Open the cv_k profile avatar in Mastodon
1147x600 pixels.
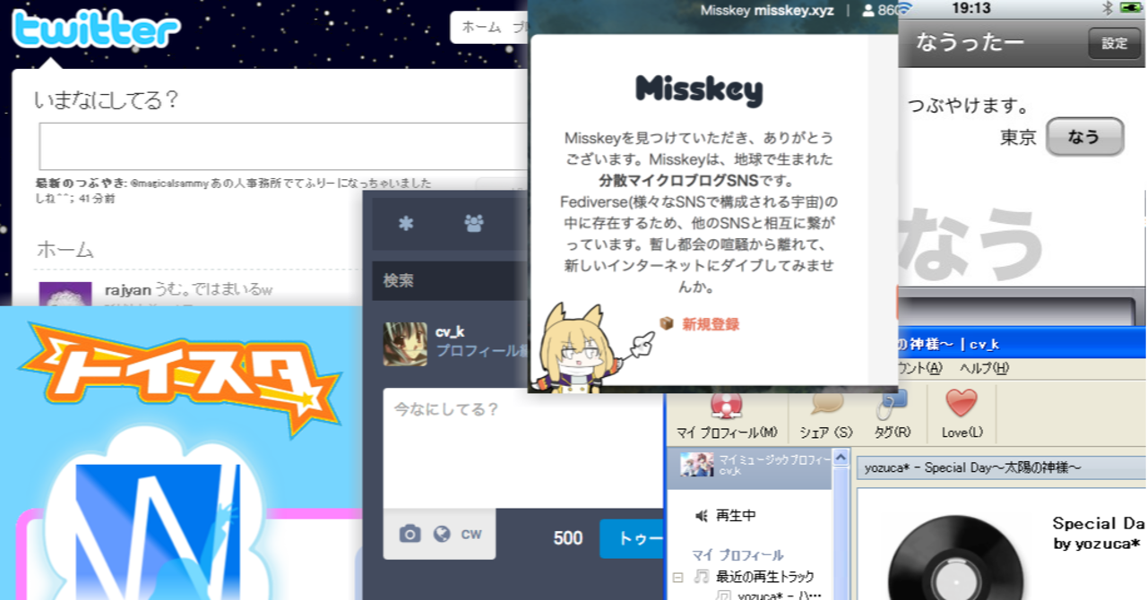[x=405, y=344]
